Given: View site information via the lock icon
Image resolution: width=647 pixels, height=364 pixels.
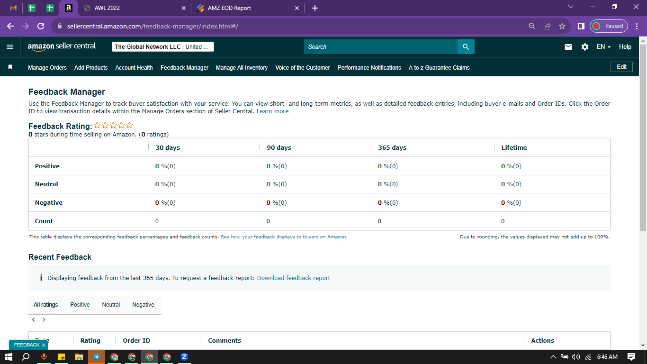Looking at the screenshot, I should 60,26.
